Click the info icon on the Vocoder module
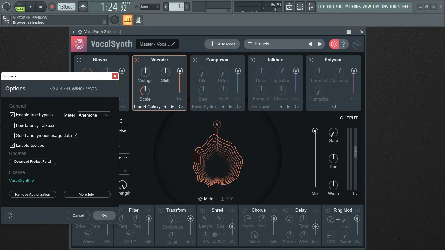 coord(137,60)
